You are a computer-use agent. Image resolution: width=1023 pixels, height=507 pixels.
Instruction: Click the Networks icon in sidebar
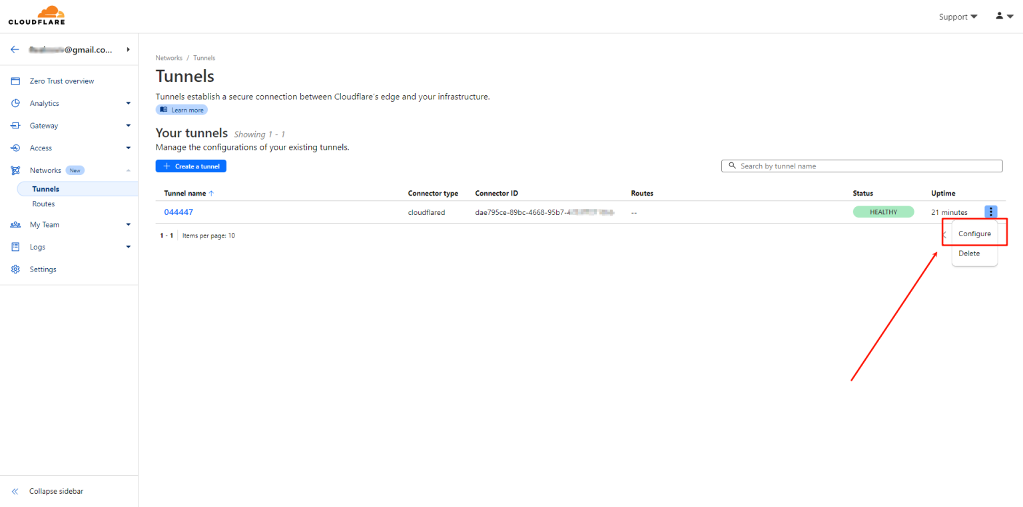[x=15, y=170]
